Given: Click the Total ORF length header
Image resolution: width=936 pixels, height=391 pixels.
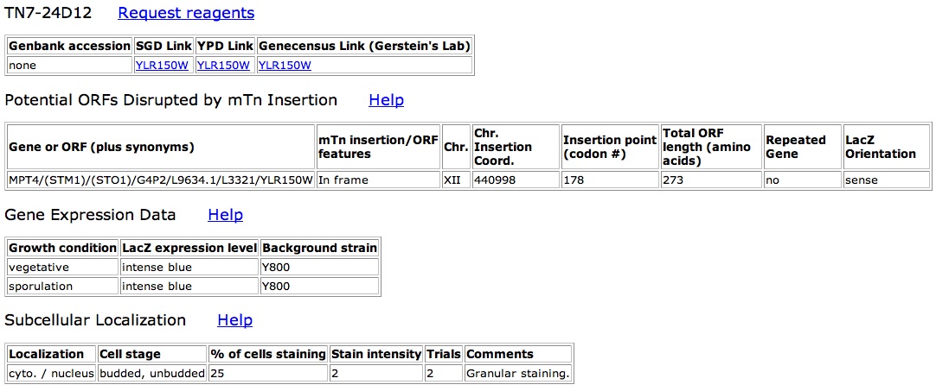Looking at the screenshot, I should [712, 148].
